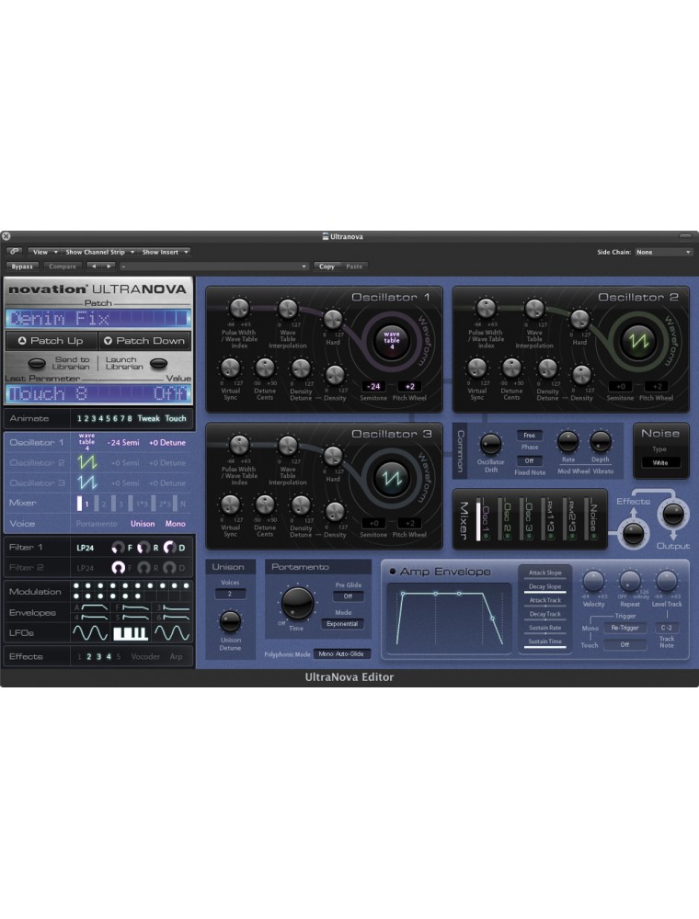Image resolution: width=699 pixels, height=919 pixels.
Task: Click the Vibrato Depth knob
Action: (x=600, y=442)
